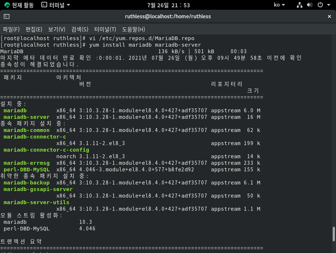Click the 6.0 M size value

pos(252,110)
